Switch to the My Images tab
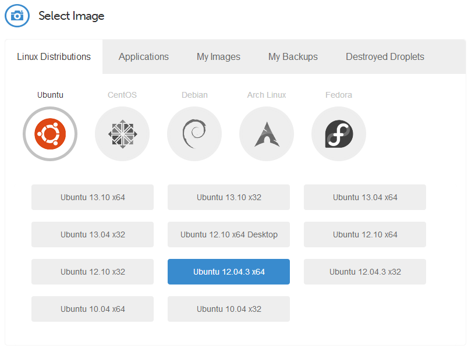This screenshot has width=475, height=352. (218, 56)
